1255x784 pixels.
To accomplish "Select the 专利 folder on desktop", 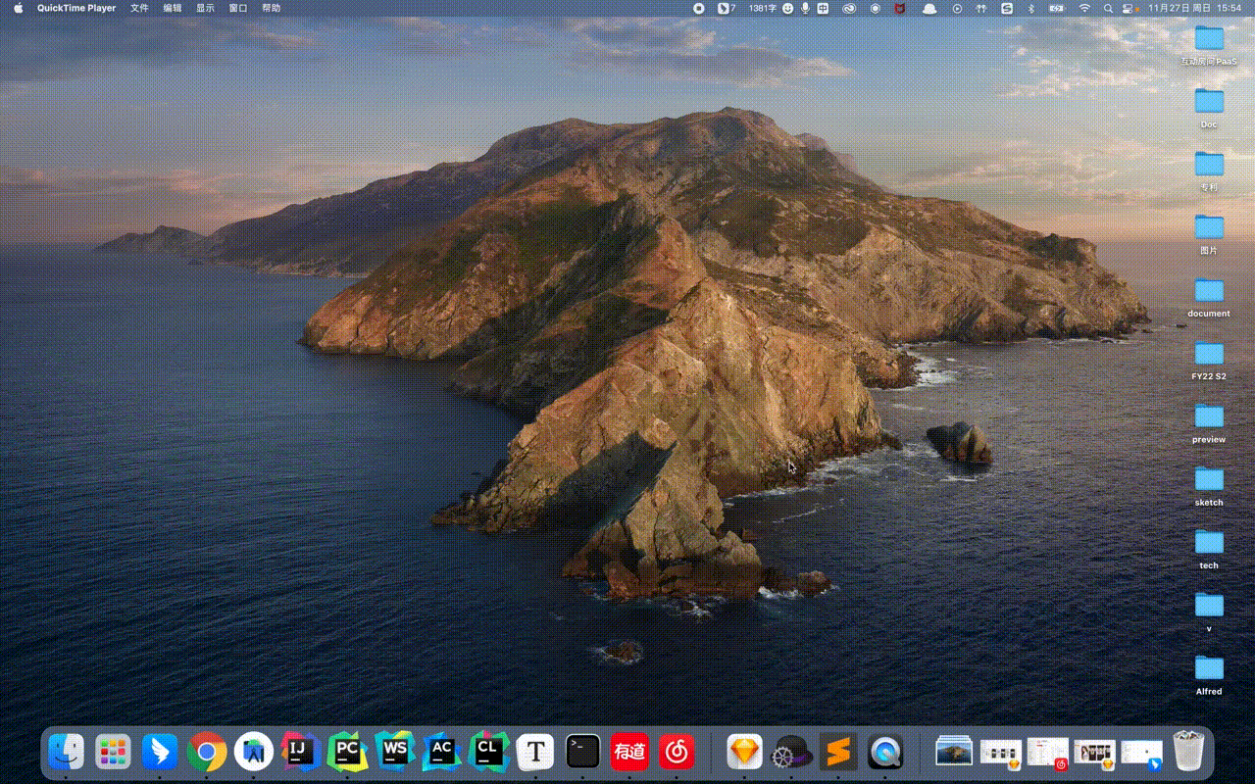I will 1209,171.
